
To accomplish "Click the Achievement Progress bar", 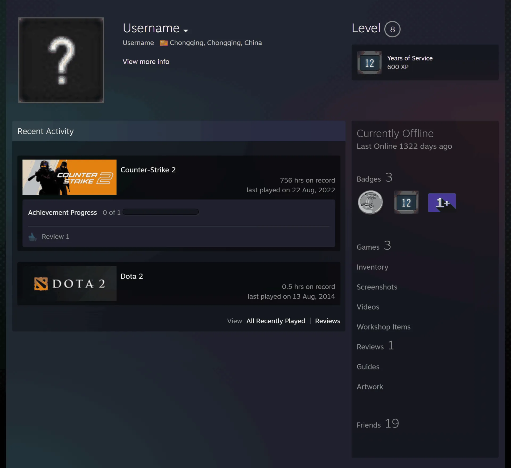I will click(161, 212).
